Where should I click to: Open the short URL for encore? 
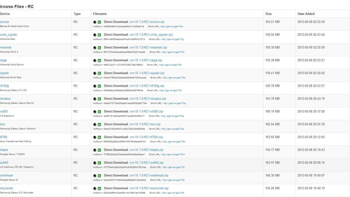click(173, 27)
